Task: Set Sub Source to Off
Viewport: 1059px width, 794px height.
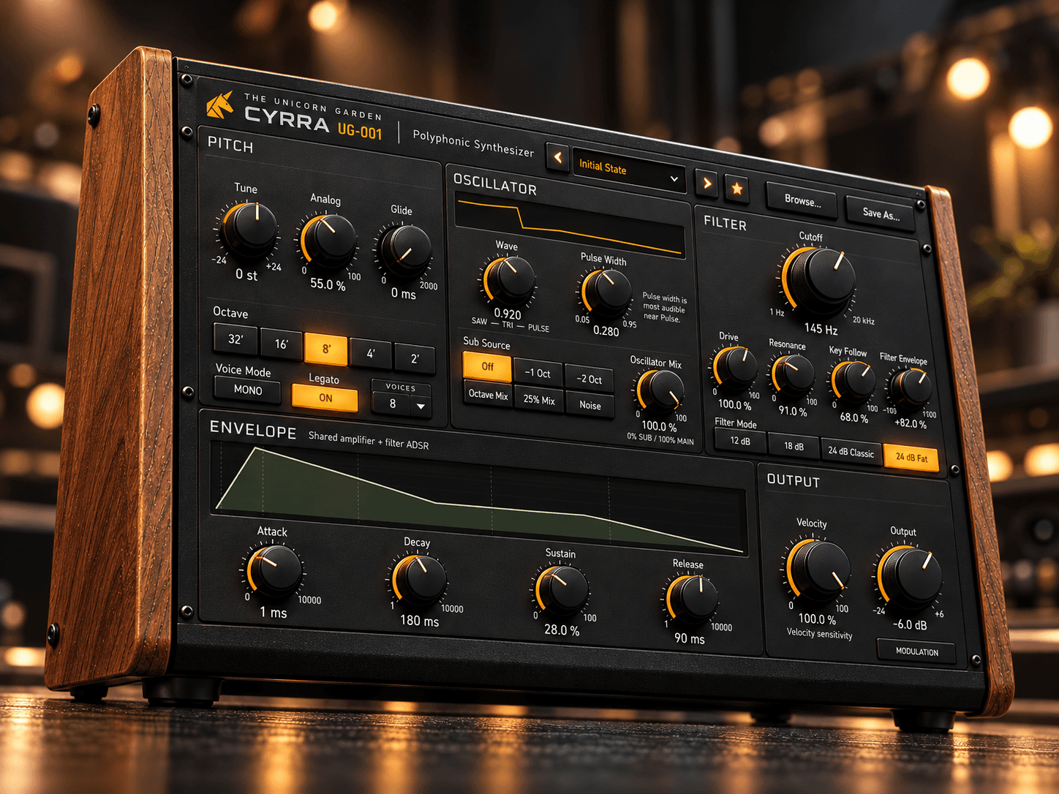Action: pyautogui.click(x=487, y=367)
